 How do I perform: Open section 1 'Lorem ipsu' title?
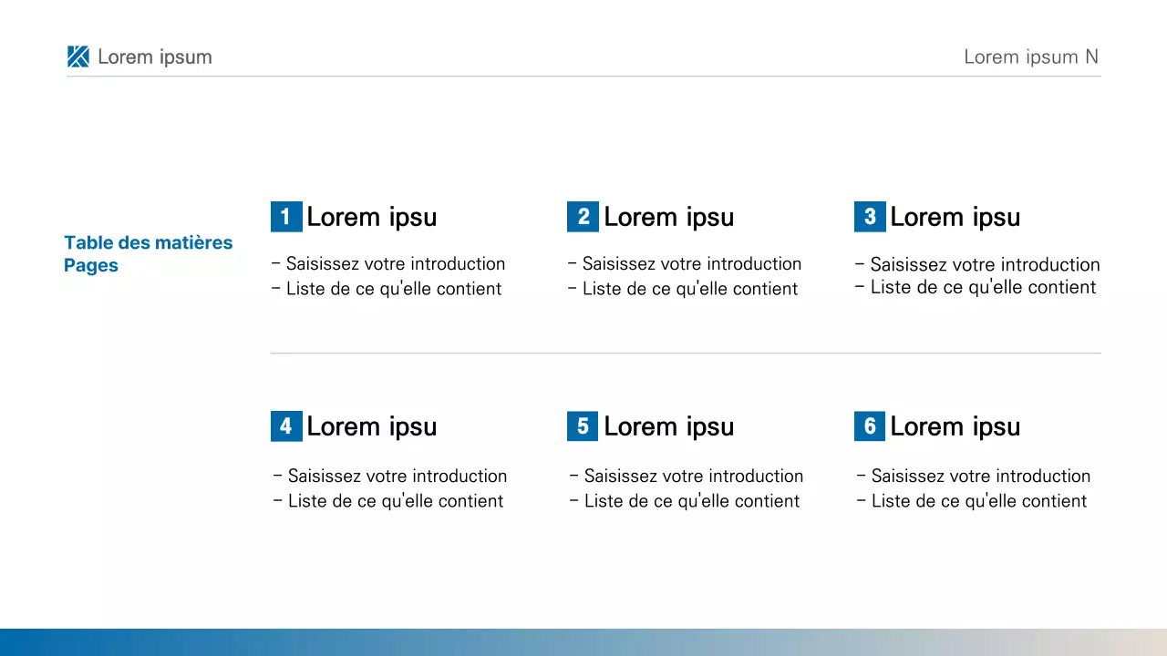coord(372,217)
